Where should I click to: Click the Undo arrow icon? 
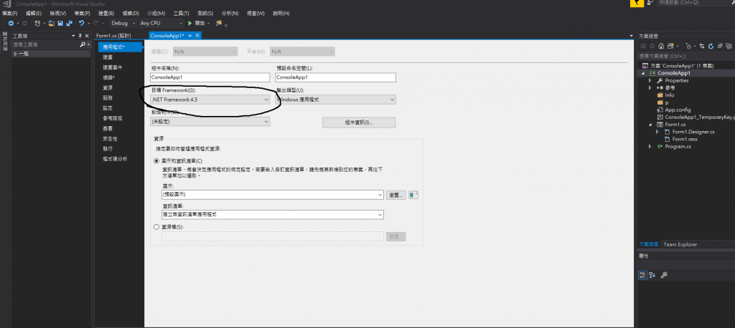tap(82, 24)
